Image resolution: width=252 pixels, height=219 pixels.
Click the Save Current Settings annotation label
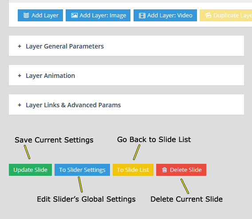click(x=54, y=140)
